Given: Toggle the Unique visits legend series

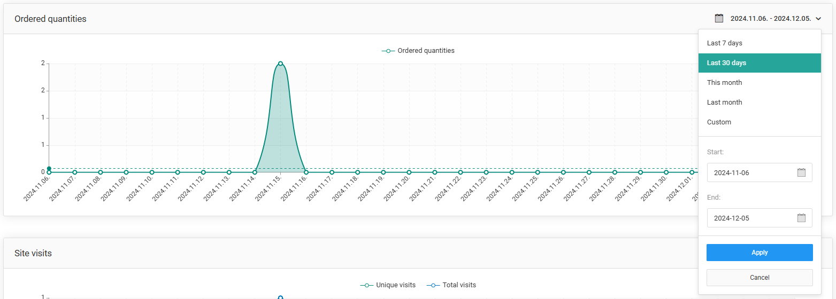Looking at the screenshot, I should coord(388,285).
